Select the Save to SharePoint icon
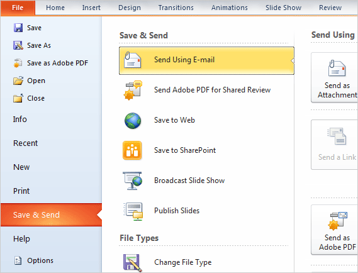The width and height of the screenshot is (358, 273). click(132, 150)
